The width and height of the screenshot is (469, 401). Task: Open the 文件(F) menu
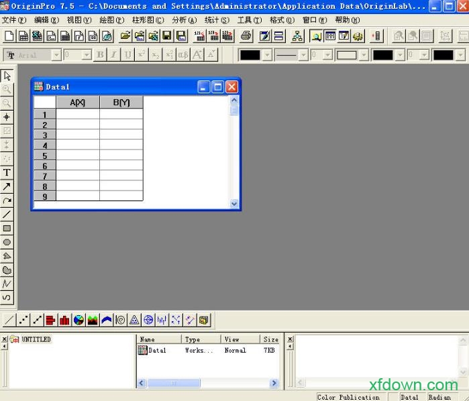14,20
